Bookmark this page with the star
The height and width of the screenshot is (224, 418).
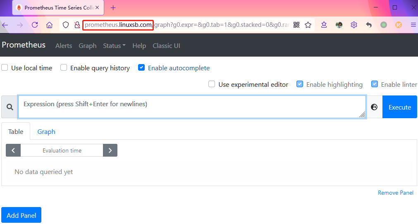tap(308, 25)
